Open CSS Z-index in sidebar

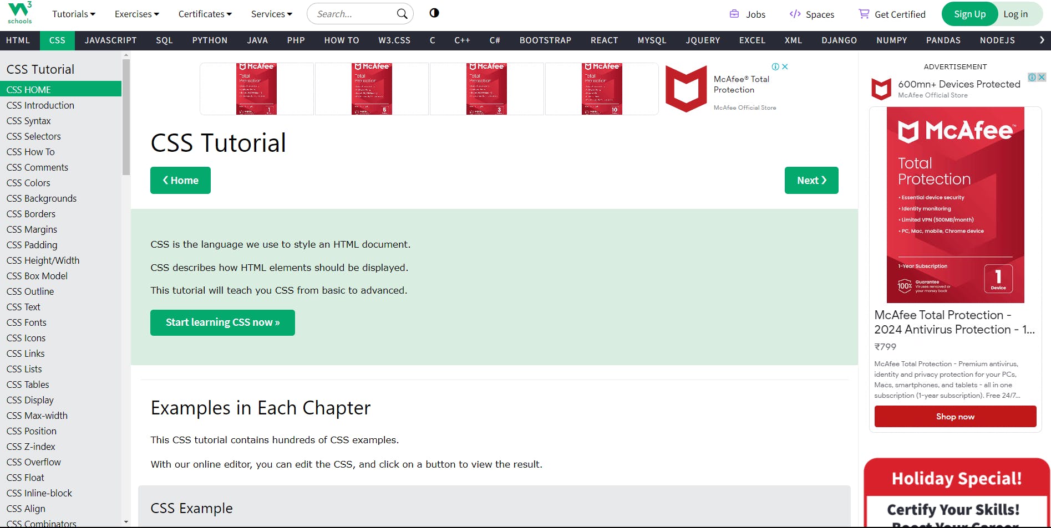tap(60, 447)
